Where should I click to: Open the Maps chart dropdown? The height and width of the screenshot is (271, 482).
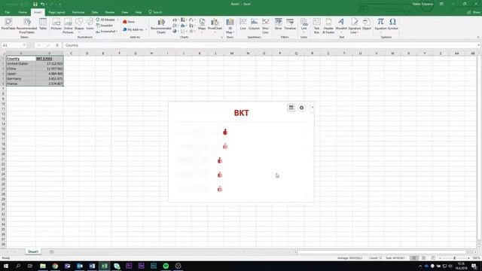202,25
